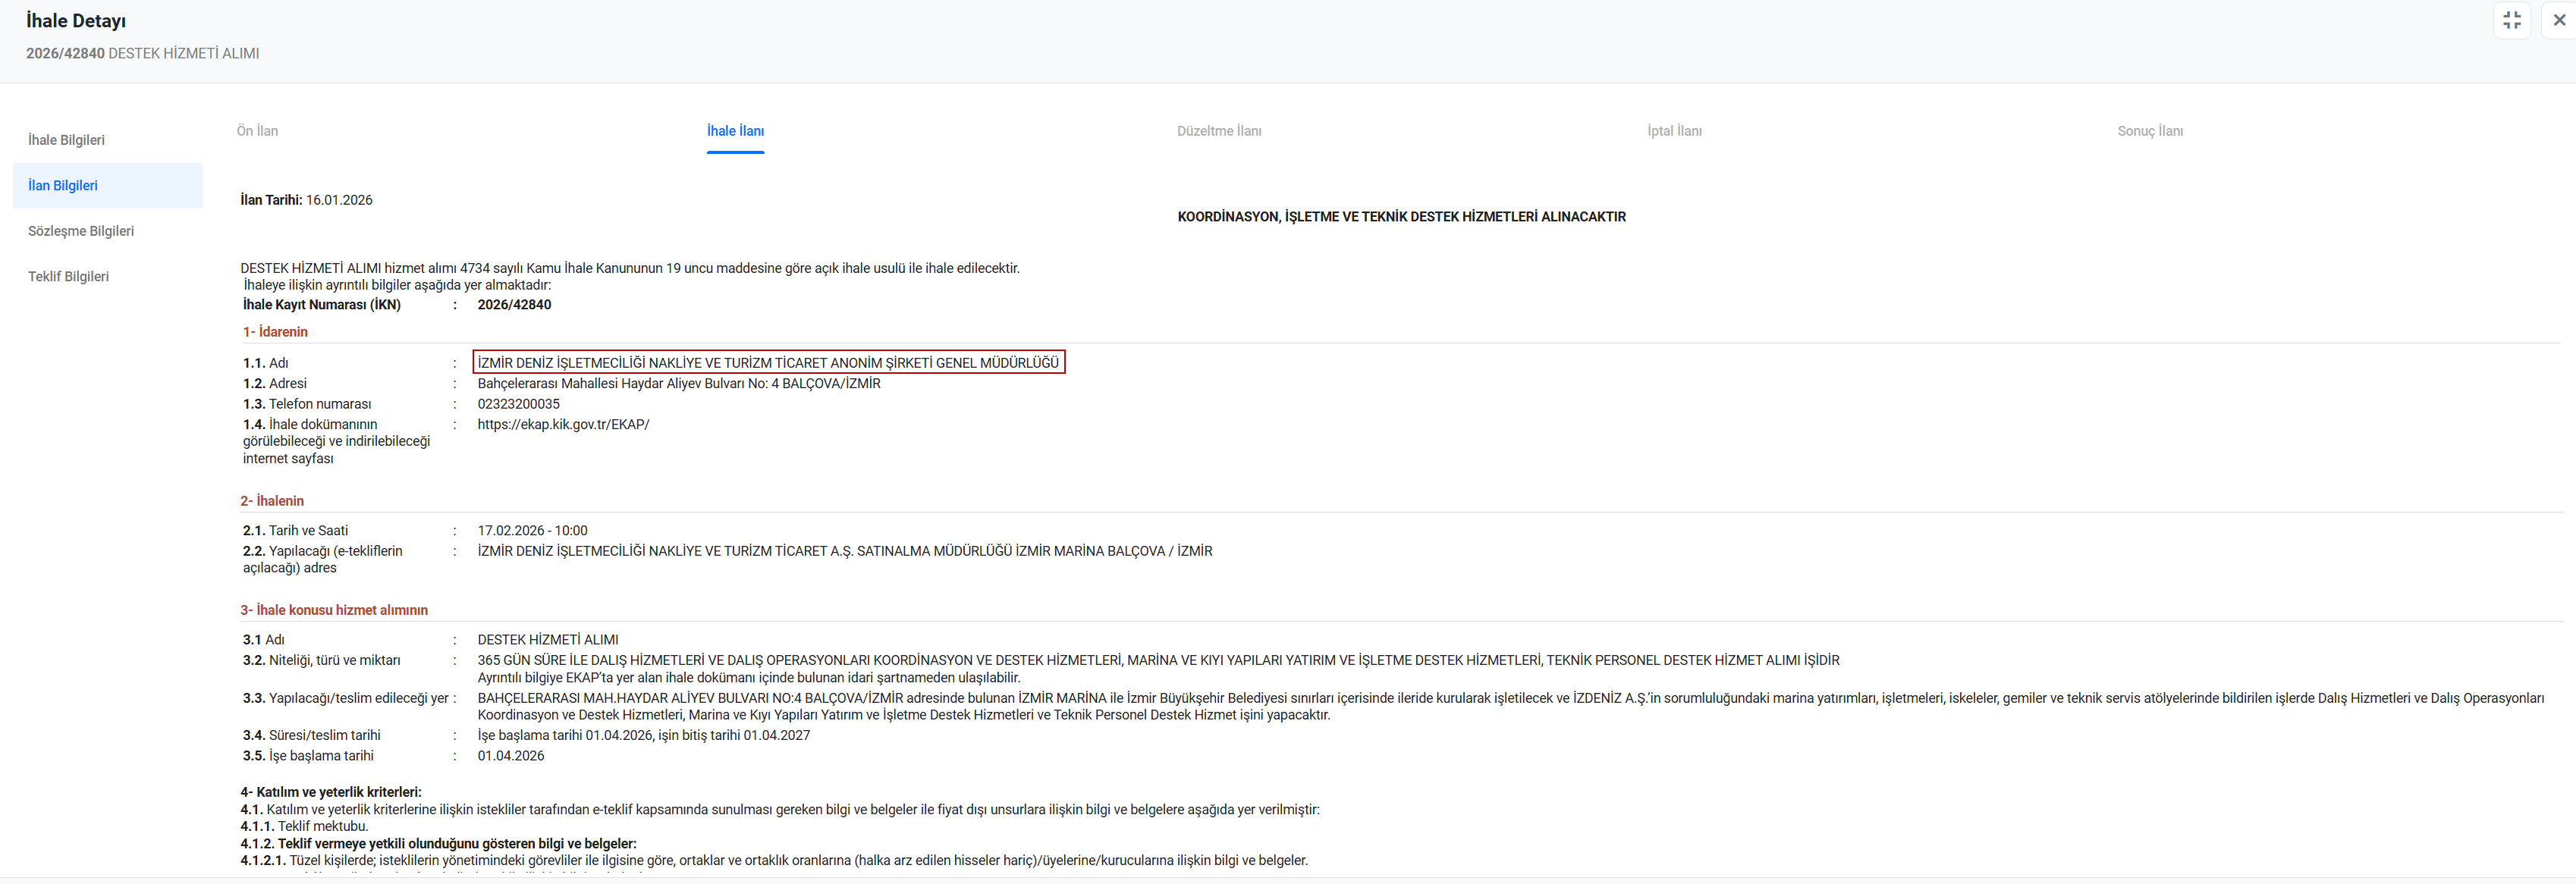This screenshot has width=2576, height=884.
Task: Open Teklif Bilgileri sidebar entry
Action: 68,277
